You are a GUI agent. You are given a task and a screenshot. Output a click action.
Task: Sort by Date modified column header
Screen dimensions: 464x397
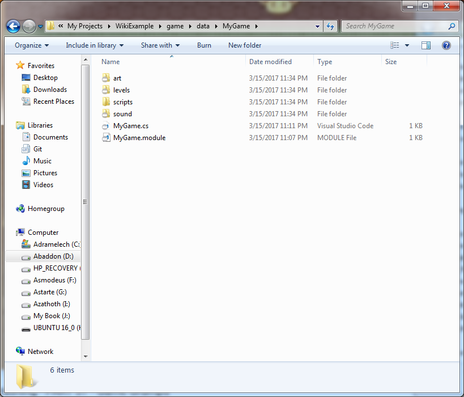point(271,62)
